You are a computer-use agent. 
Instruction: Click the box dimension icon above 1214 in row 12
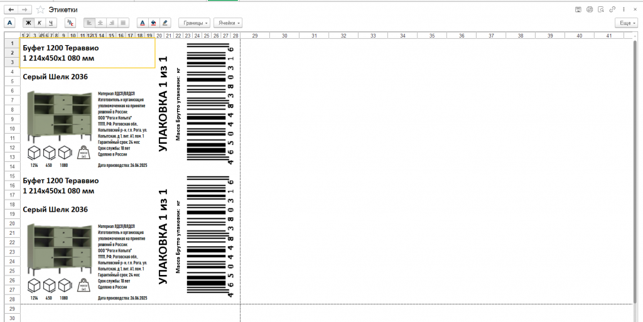click(x=35, y=153)
